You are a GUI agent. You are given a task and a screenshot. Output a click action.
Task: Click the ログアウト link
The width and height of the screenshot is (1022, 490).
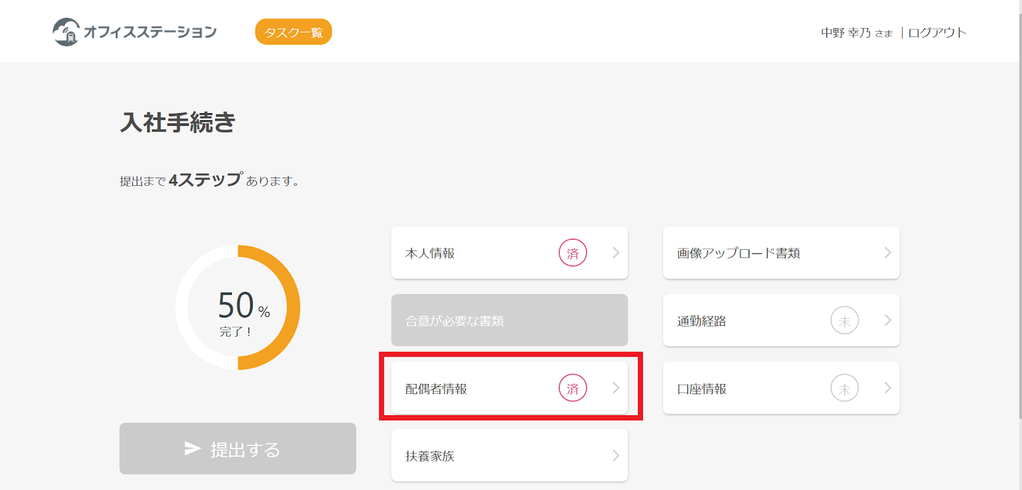click(937, 33)
